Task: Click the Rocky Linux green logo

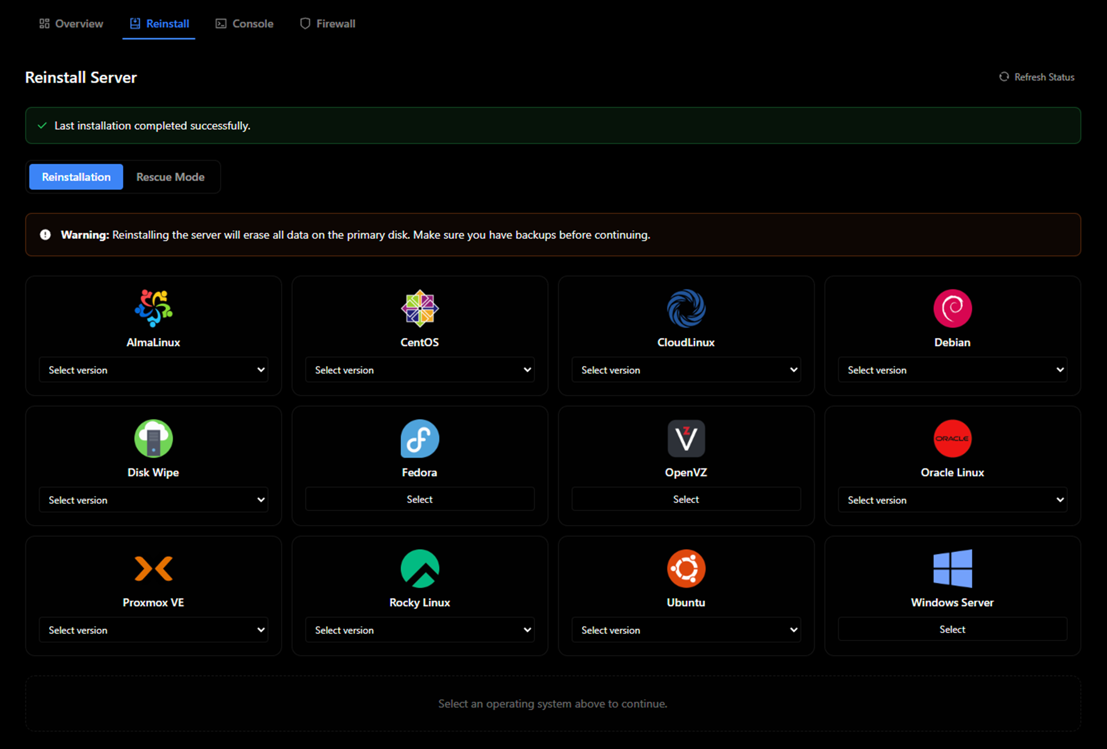Action: coord(420,568)
